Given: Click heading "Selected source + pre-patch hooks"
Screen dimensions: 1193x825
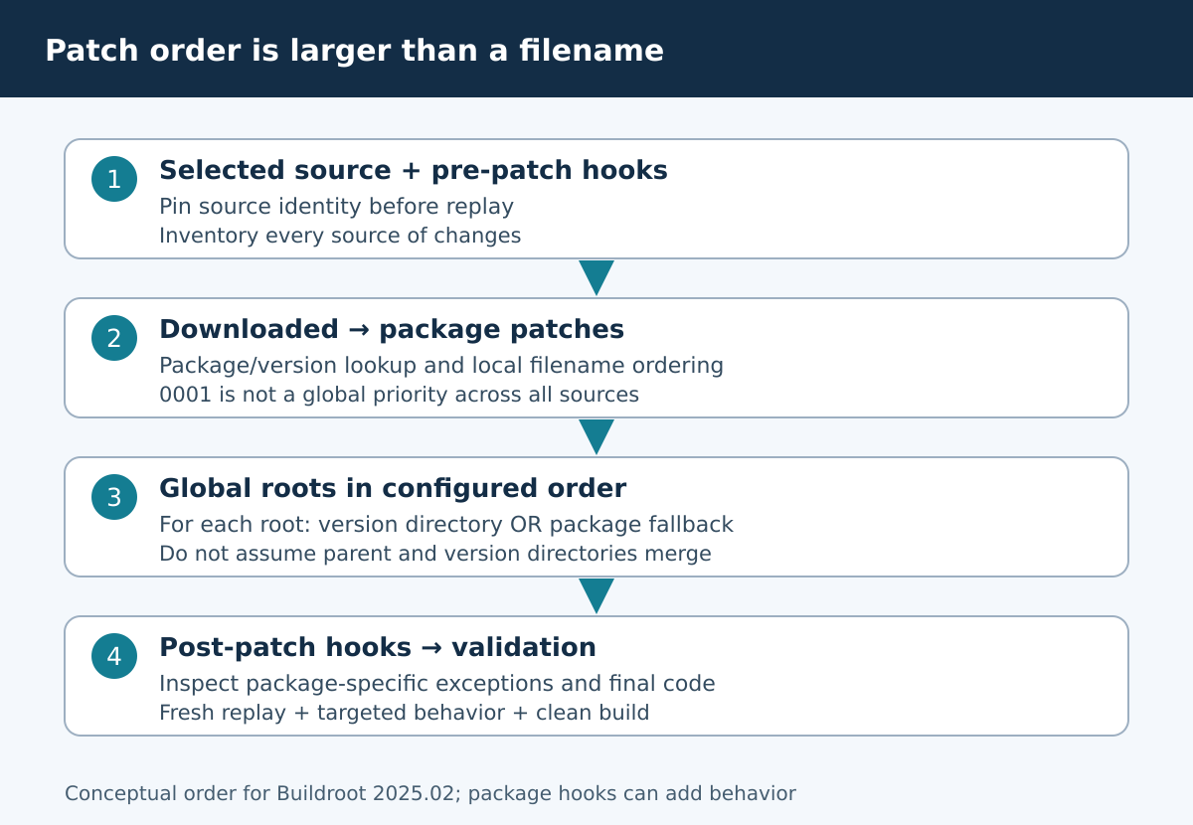Looking at the screenshot, I should coord(414,171).
